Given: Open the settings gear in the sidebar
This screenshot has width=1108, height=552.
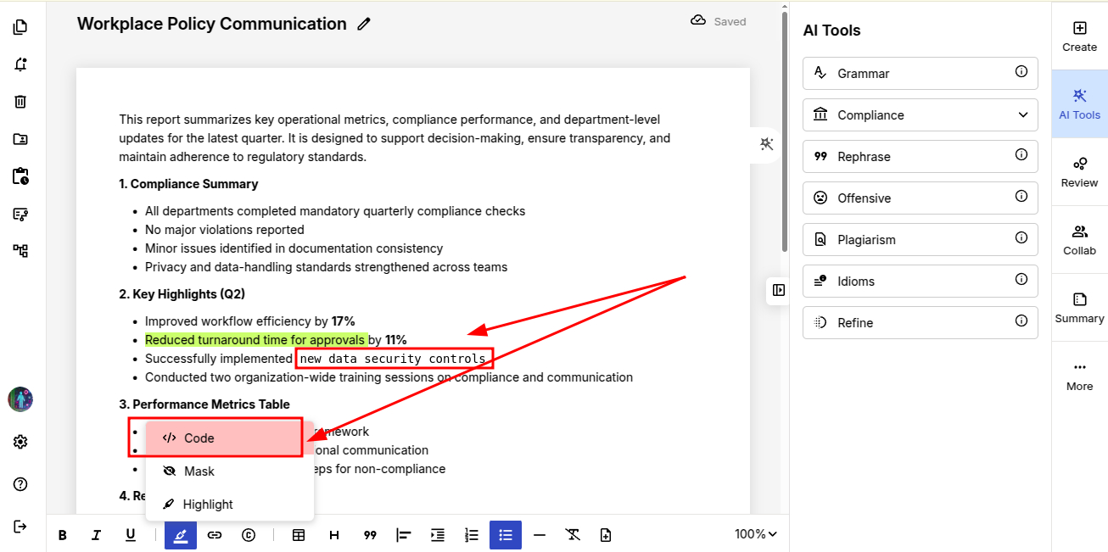Looking at the screenshot, I should point(20,441).
